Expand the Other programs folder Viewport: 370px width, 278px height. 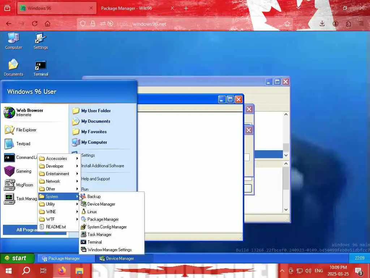coord(59,189)
